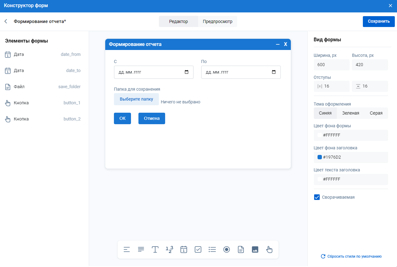Viewport: 397px width, 267px height.
Task: Go back using the left chevron arrow
Action: [6, 21]
